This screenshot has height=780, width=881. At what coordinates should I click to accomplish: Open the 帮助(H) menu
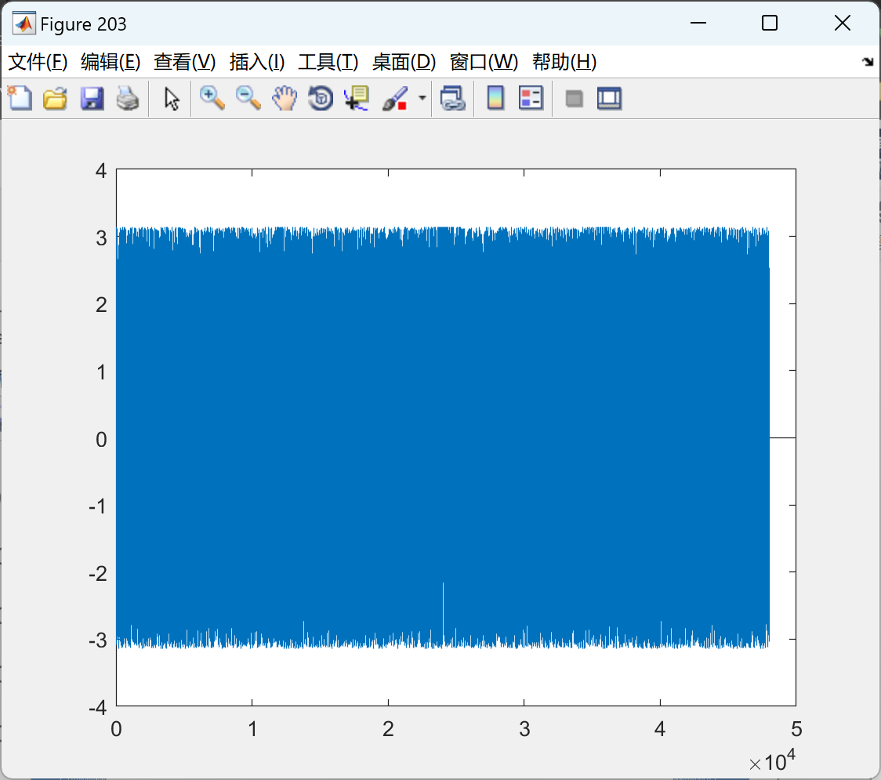[564, 62]
